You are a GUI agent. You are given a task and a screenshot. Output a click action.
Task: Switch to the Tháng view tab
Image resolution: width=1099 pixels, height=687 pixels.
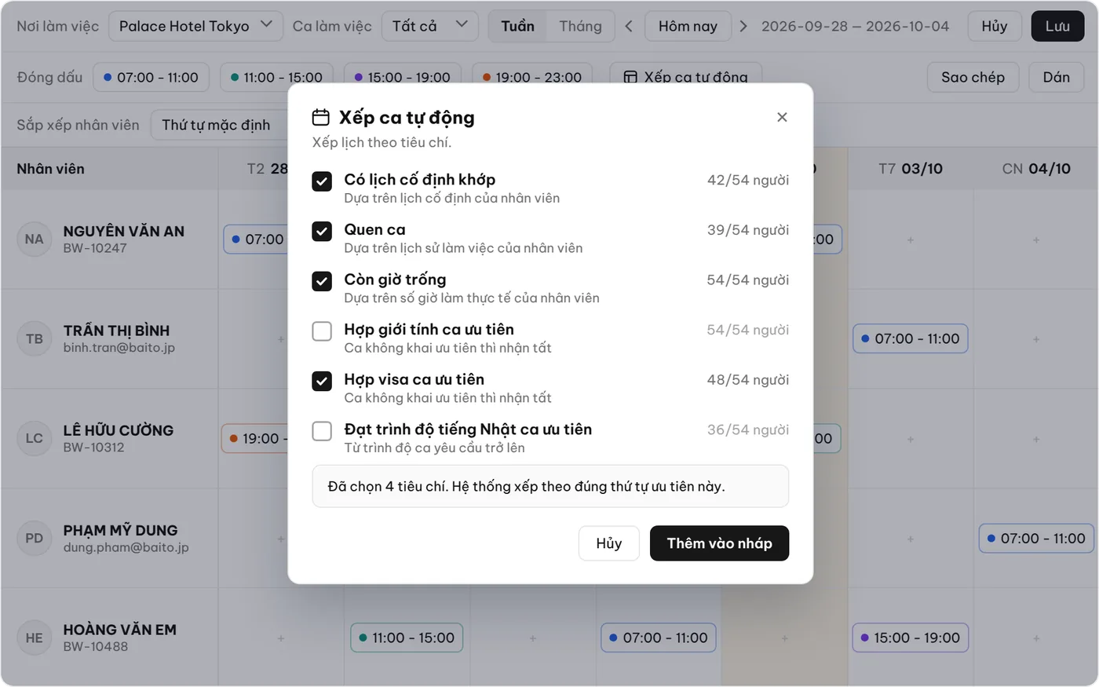[x=580, y=26]
